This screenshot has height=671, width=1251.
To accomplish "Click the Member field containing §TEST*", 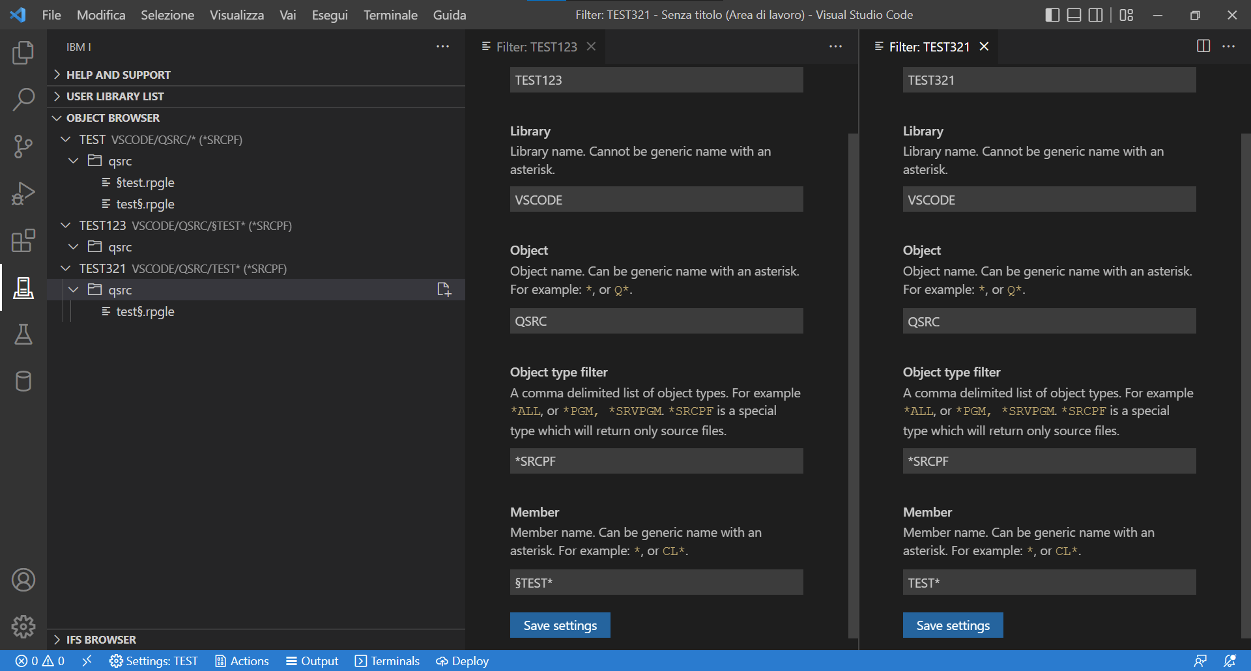I will click(656, 582).
